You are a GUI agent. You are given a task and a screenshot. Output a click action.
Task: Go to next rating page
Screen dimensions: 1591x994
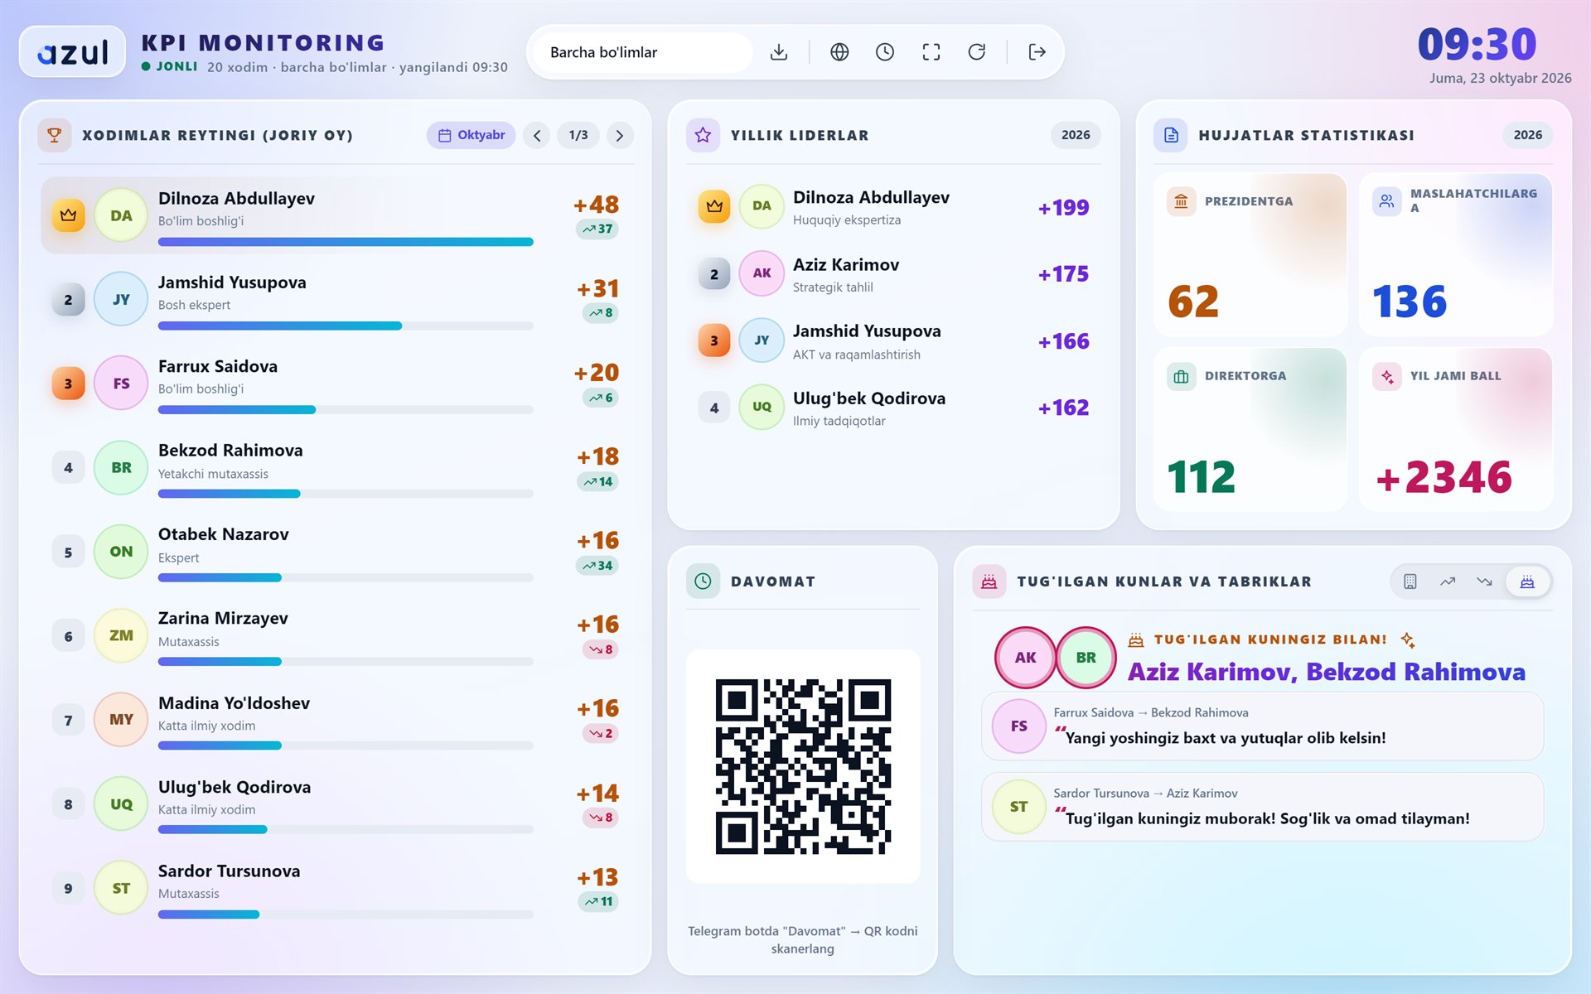(620, 135)
